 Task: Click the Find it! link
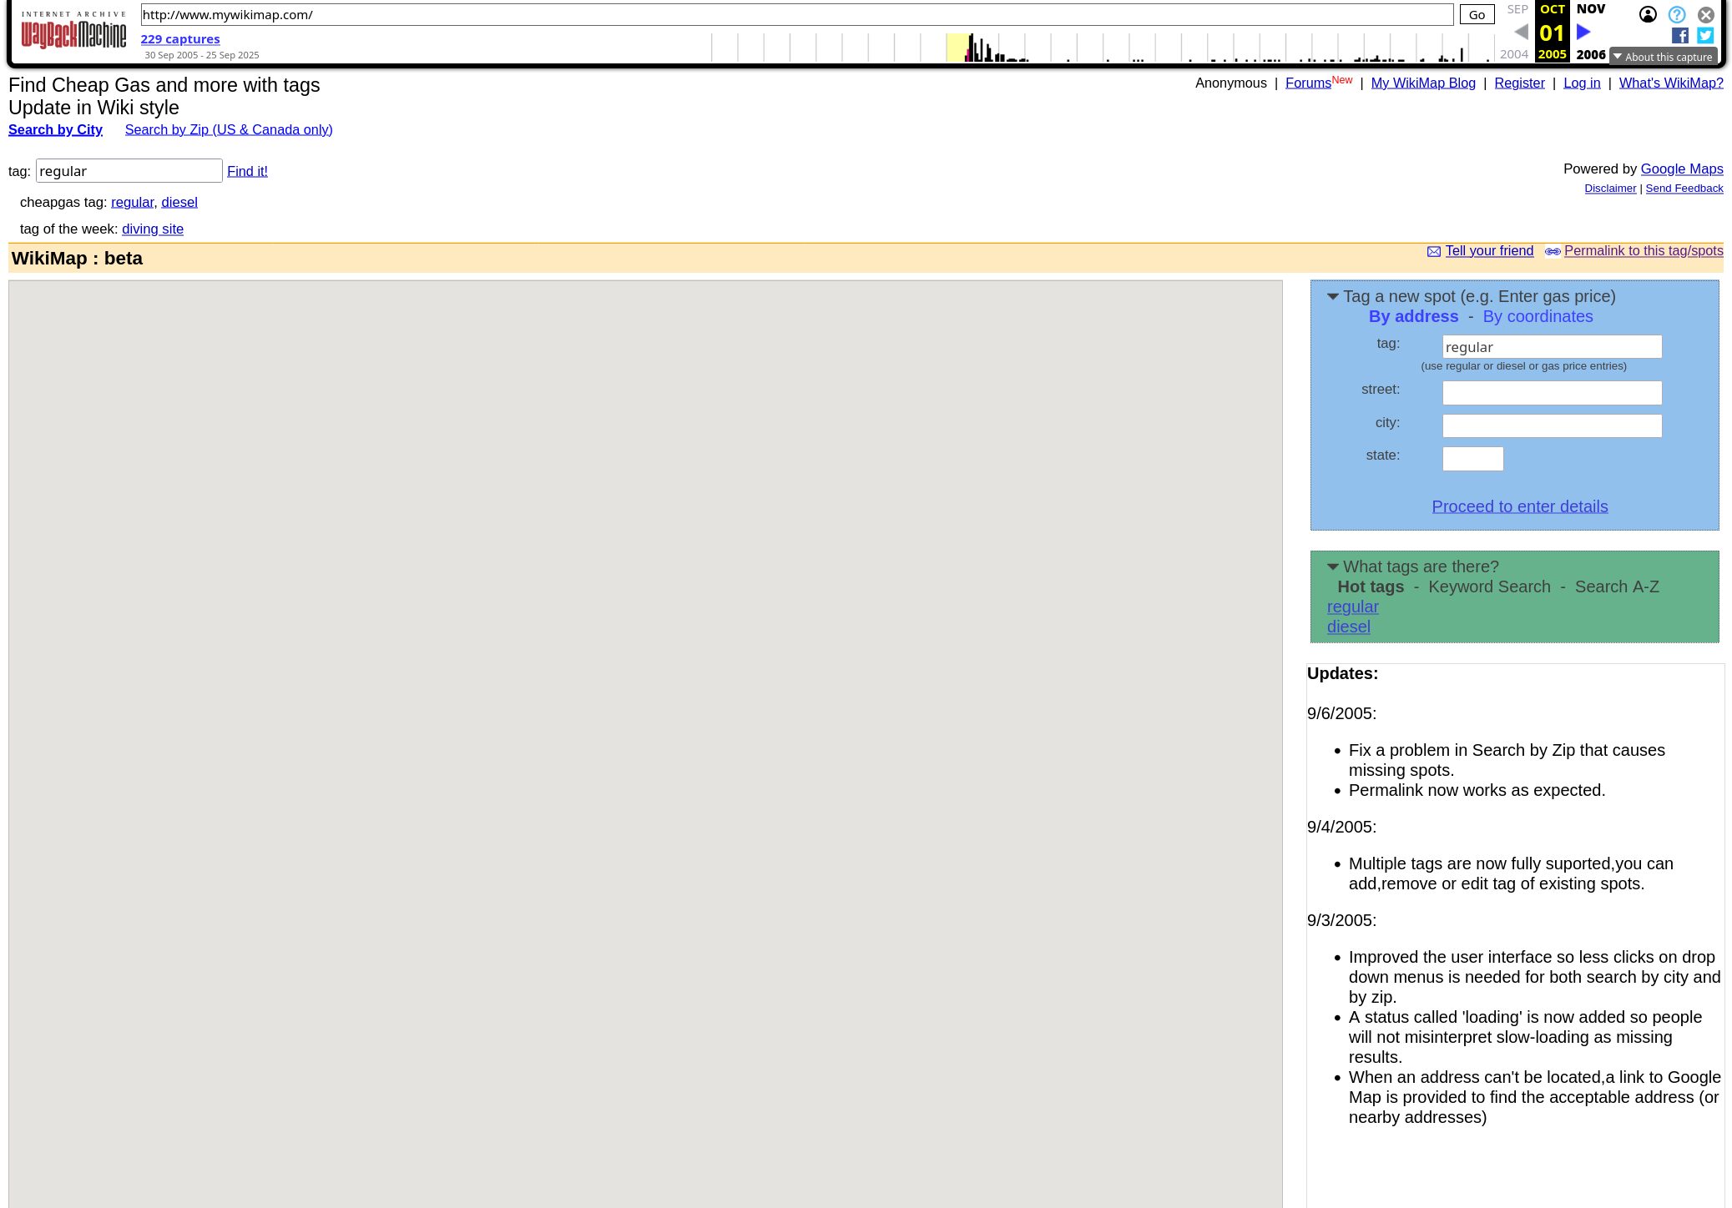point(247,171)
